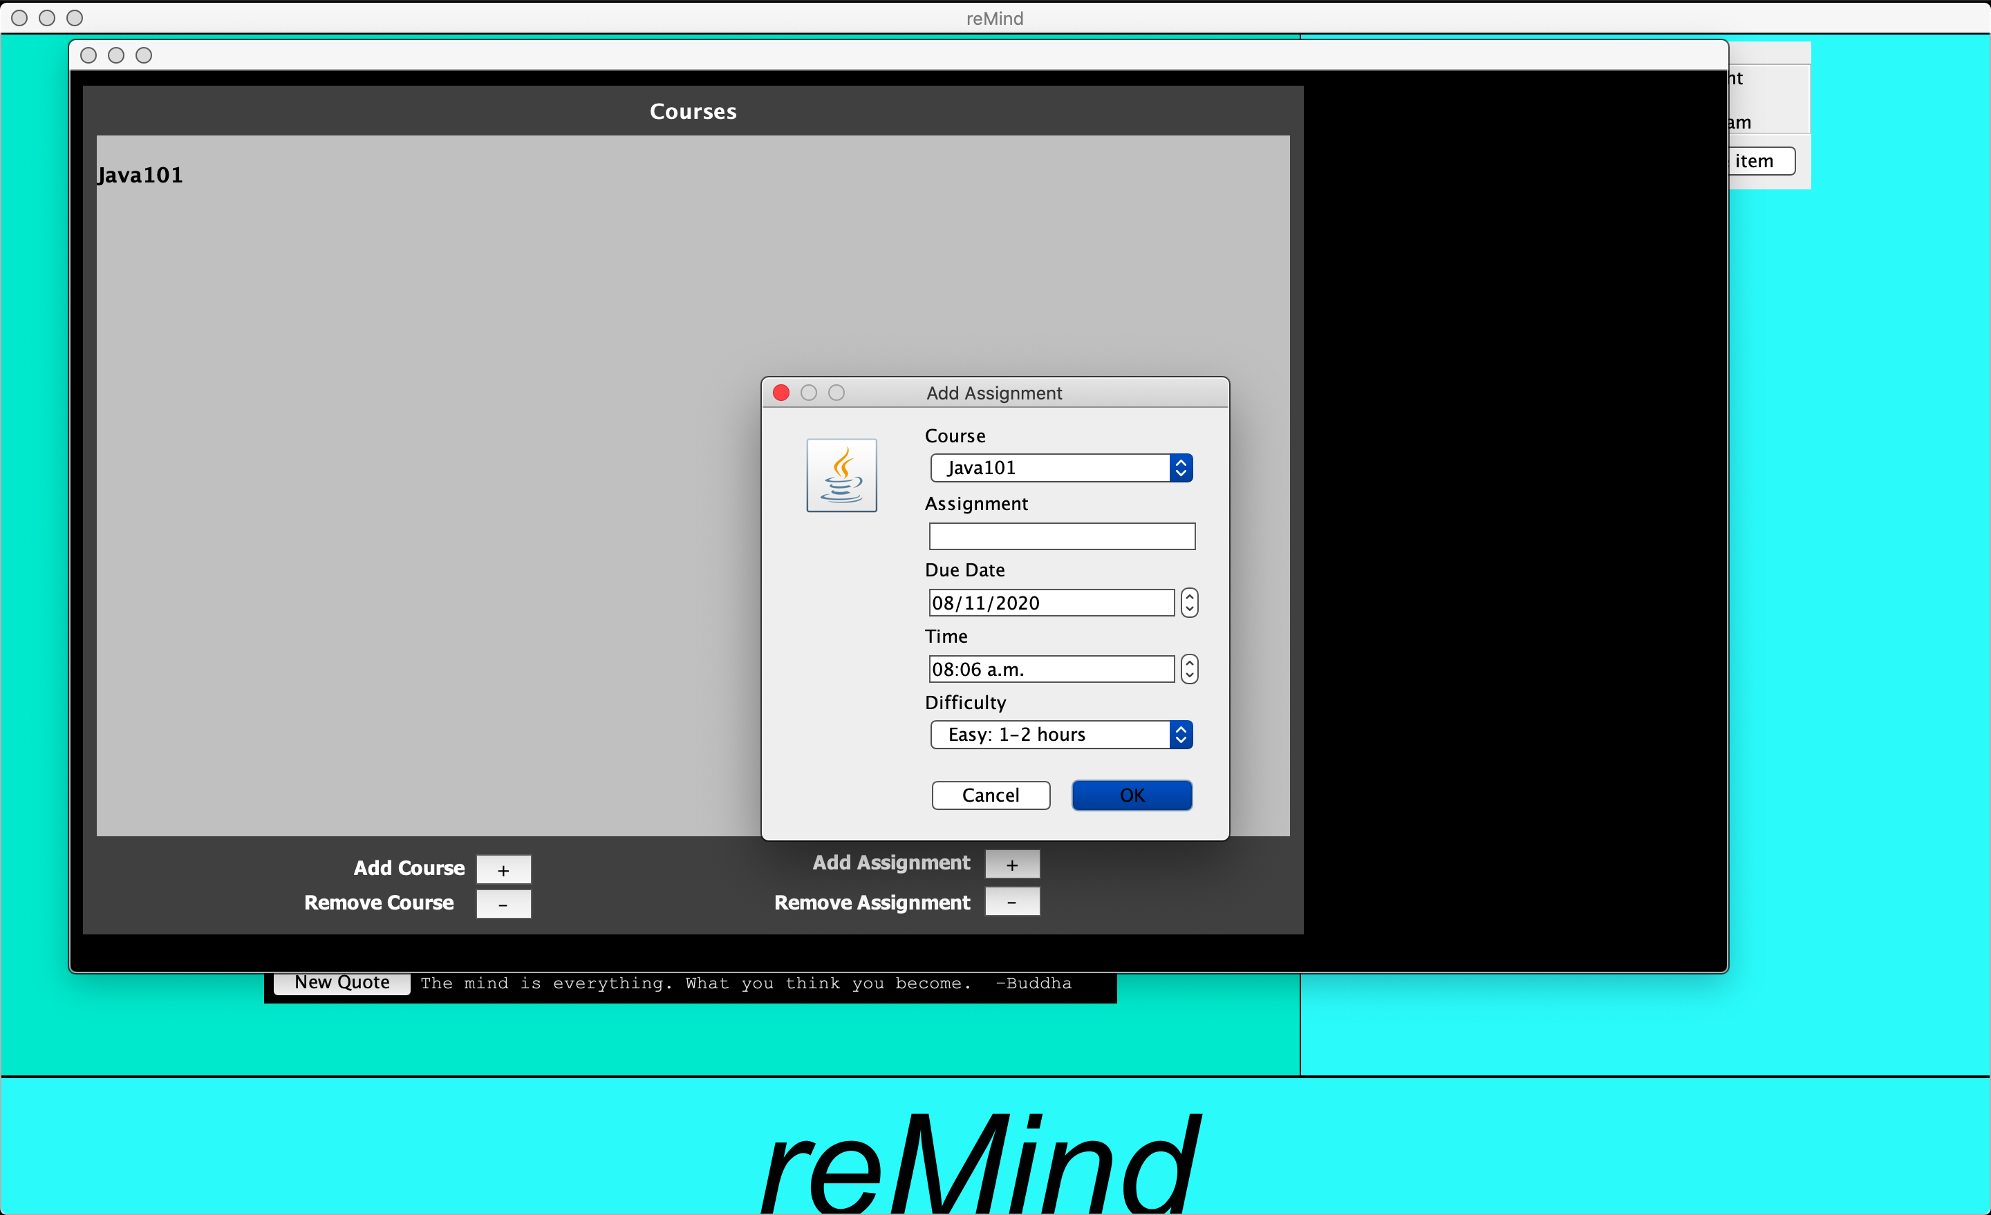1991x1215 pixels.
Task: Click the Java coffee cup icon
Action: tap(841, 475)
